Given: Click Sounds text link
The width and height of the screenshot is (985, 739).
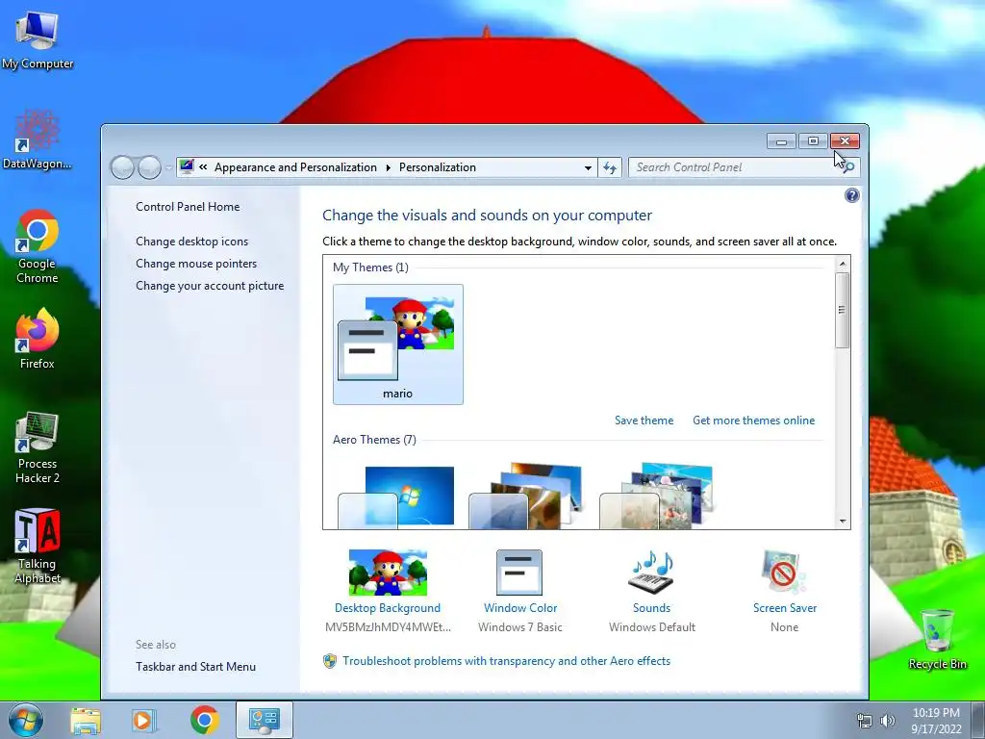Looking at the screenshot, I should [651, 608].
